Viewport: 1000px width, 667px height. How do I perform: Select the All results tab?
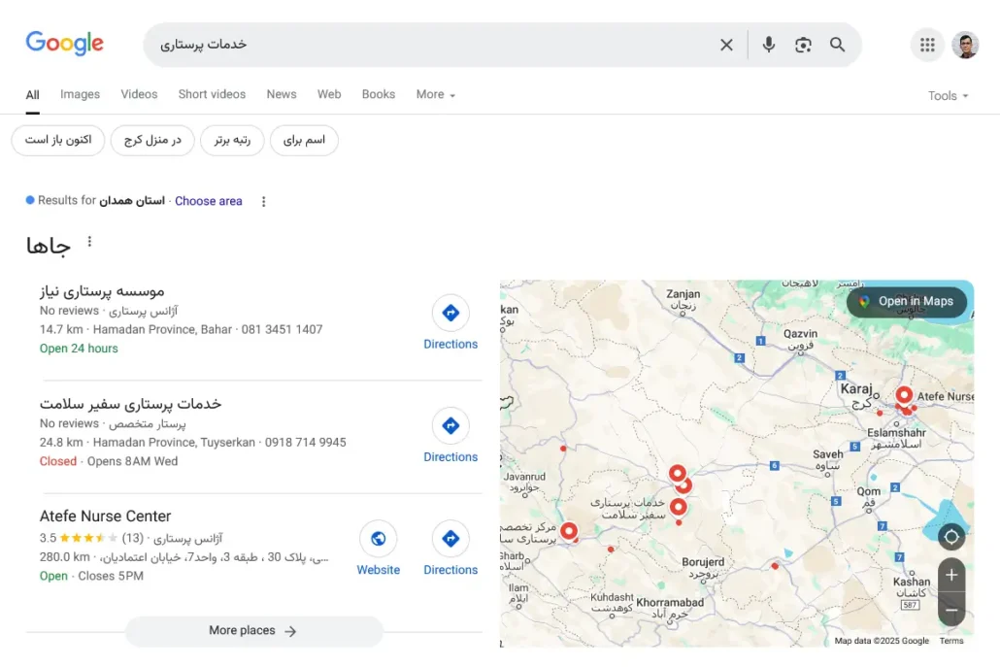[33, 95]
